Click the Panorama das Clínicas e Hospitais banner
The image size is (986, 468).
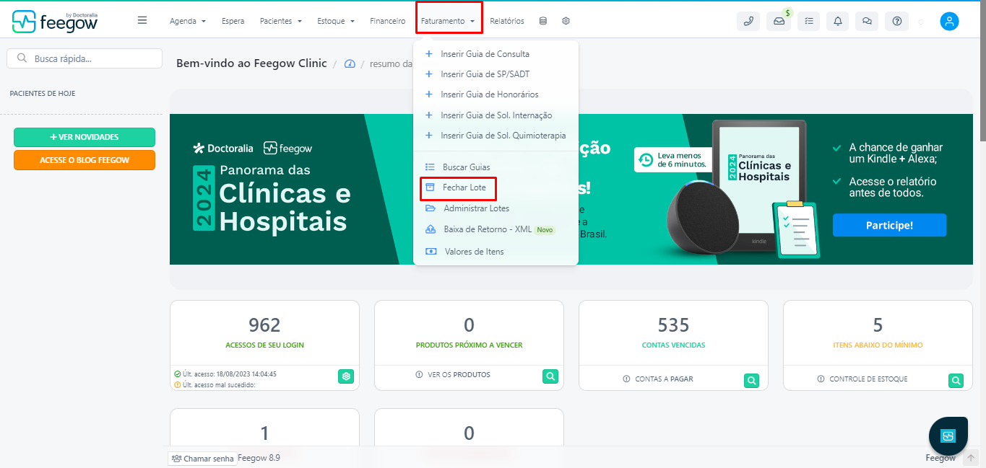[x=571, y=189]
